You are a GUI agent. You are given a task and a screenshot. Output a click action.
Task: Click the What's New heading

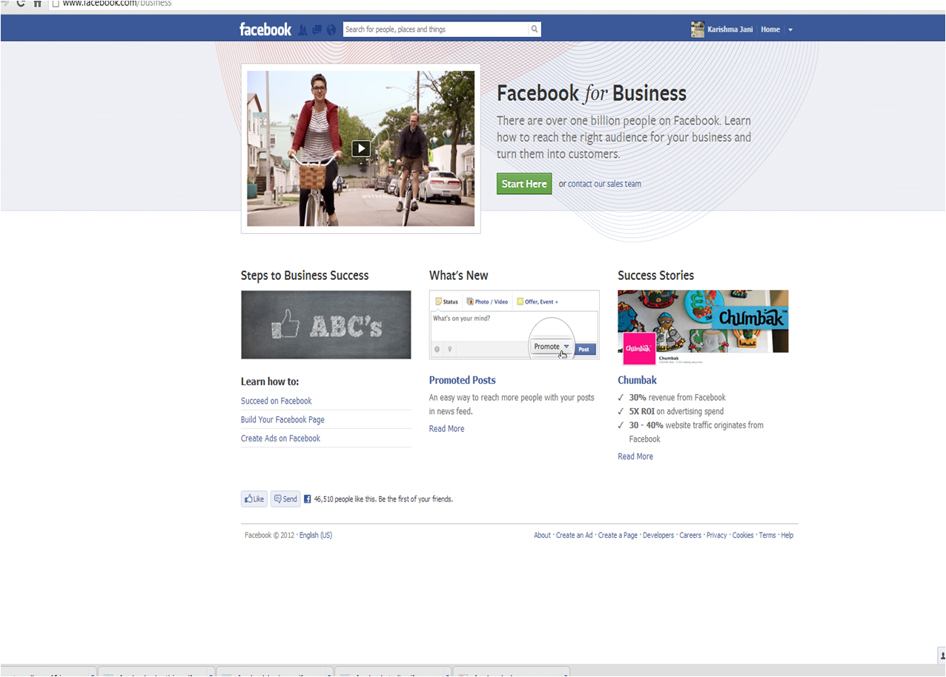(x=459, y=276)
